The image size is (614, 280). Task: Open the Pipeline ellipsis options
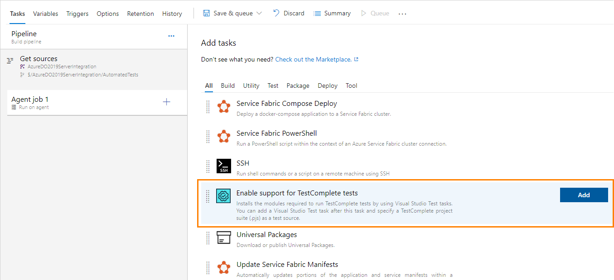coord(171,36)
